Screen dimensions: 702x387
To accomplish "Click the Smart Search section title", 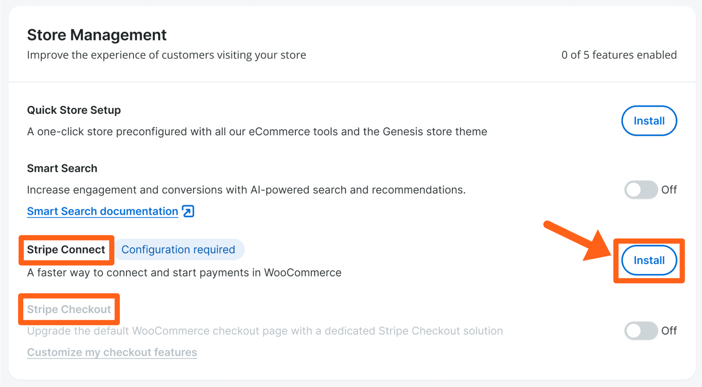I will [x=62, y=168].
